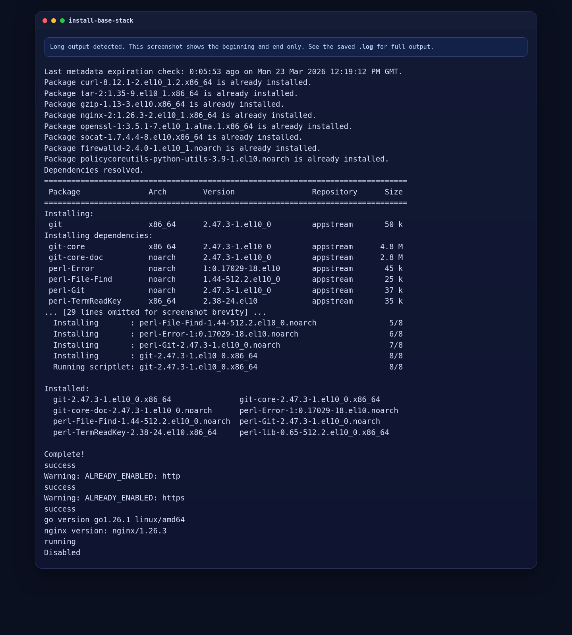
Task: Click the 6/8 progress counter
Action: click(x=396, y=334)
